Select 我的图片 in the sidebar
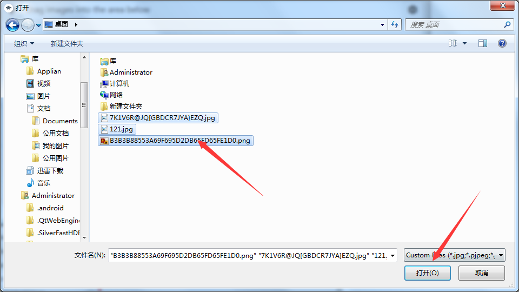Viewport: 519px width, 292px height. 50,145
